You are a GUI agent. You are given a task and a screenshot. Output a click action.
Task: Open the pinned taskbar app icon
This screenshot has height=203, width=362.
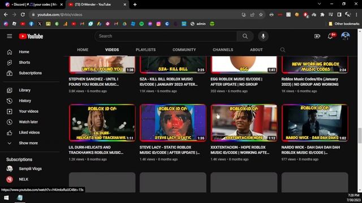click(20, 198)
